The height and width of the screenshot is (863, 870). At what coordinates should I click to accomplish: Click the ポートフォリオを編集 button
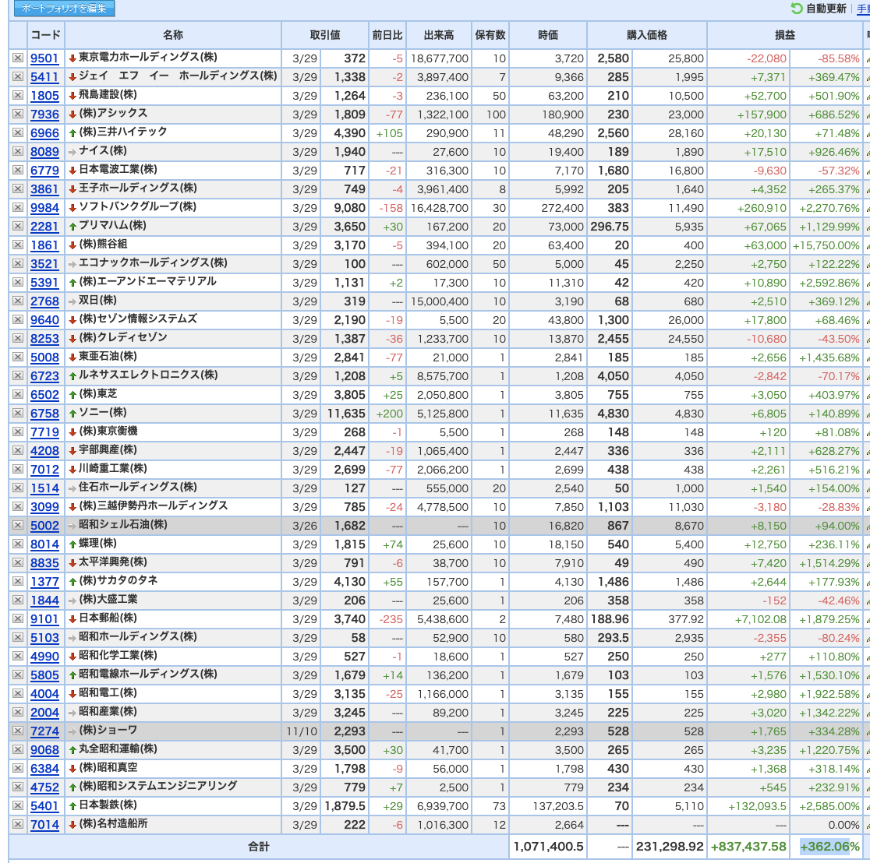pos(64,8)
